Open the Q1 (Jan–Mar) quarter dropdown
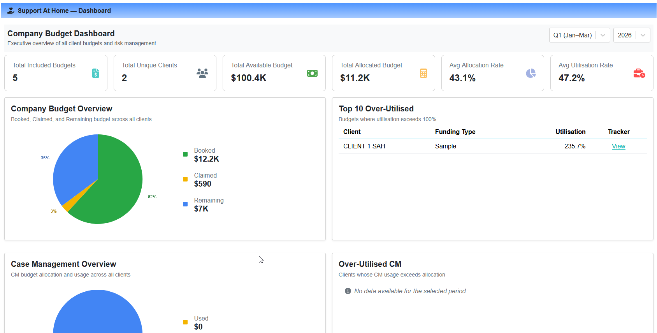 point(579,35)
